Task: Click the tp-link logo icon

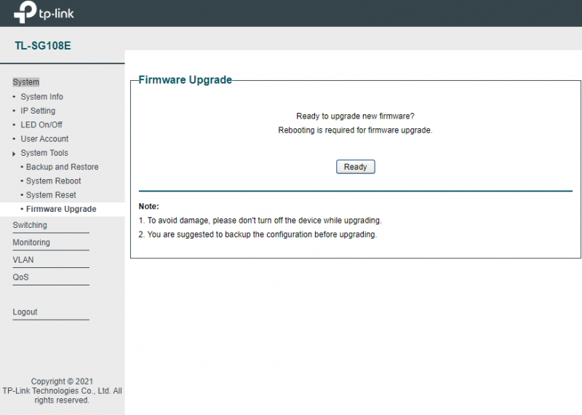Action: 25,13
